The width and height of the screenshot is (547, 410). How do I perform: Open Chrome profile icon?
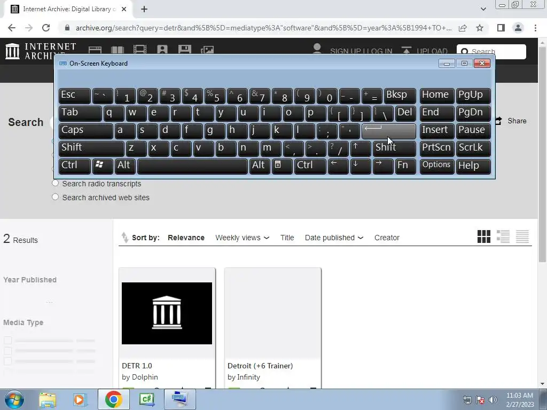tap(518, 28)
